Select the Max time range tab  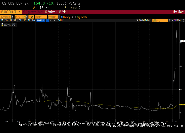[x=33, y=21]
